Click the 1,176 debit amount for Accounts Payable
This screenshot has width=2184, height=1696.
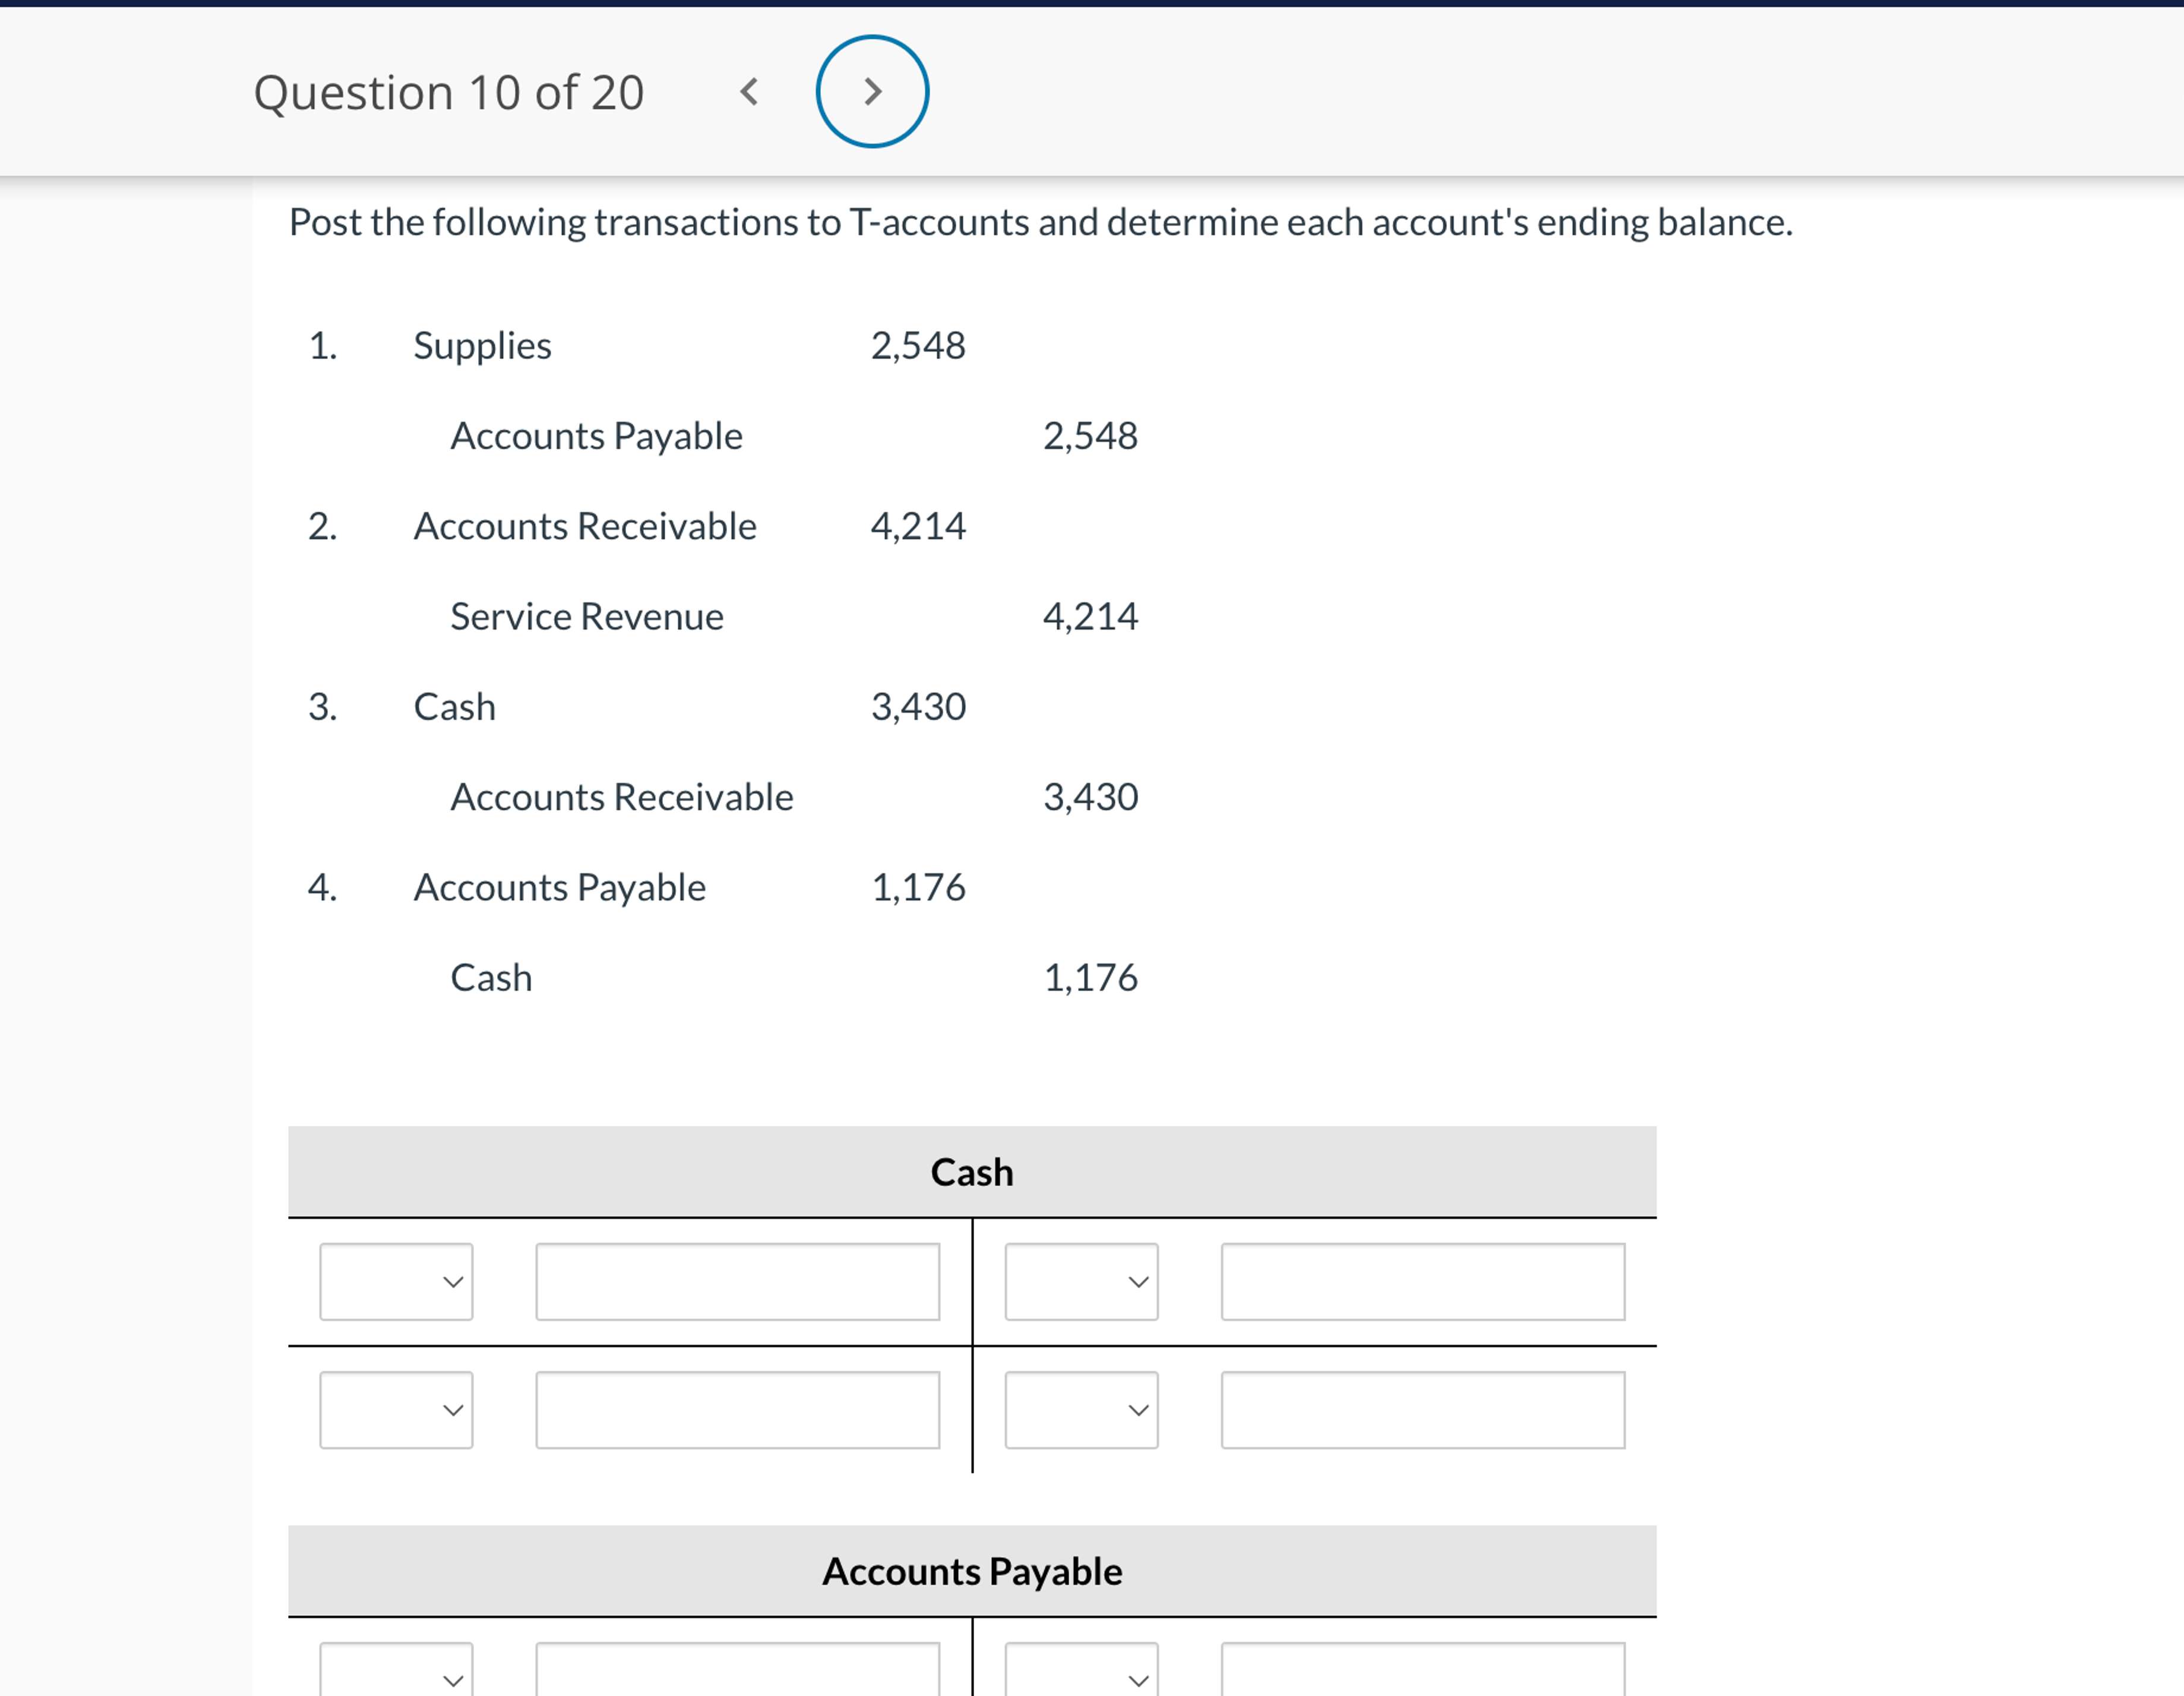pyautogui.click(x=918, y=888)
